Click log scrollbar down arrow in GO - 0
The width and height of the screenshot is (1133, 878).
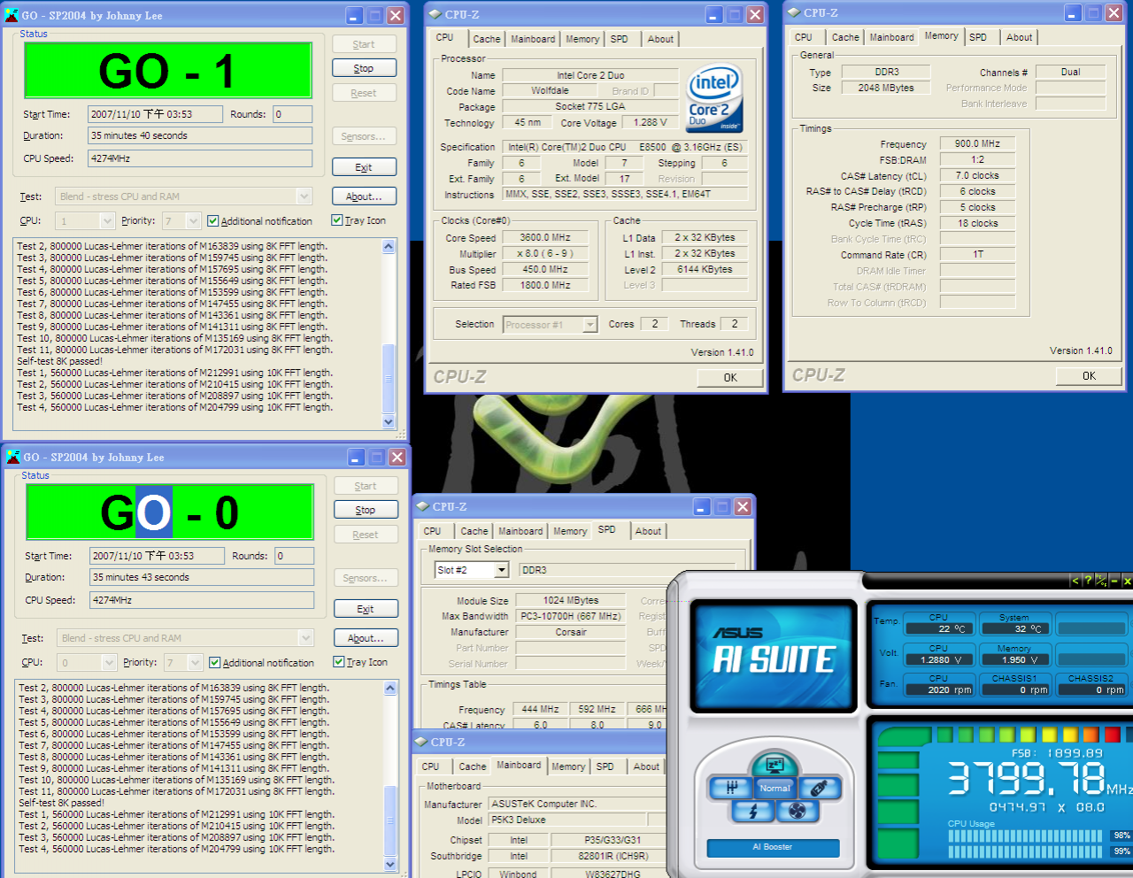coord(390,864)
